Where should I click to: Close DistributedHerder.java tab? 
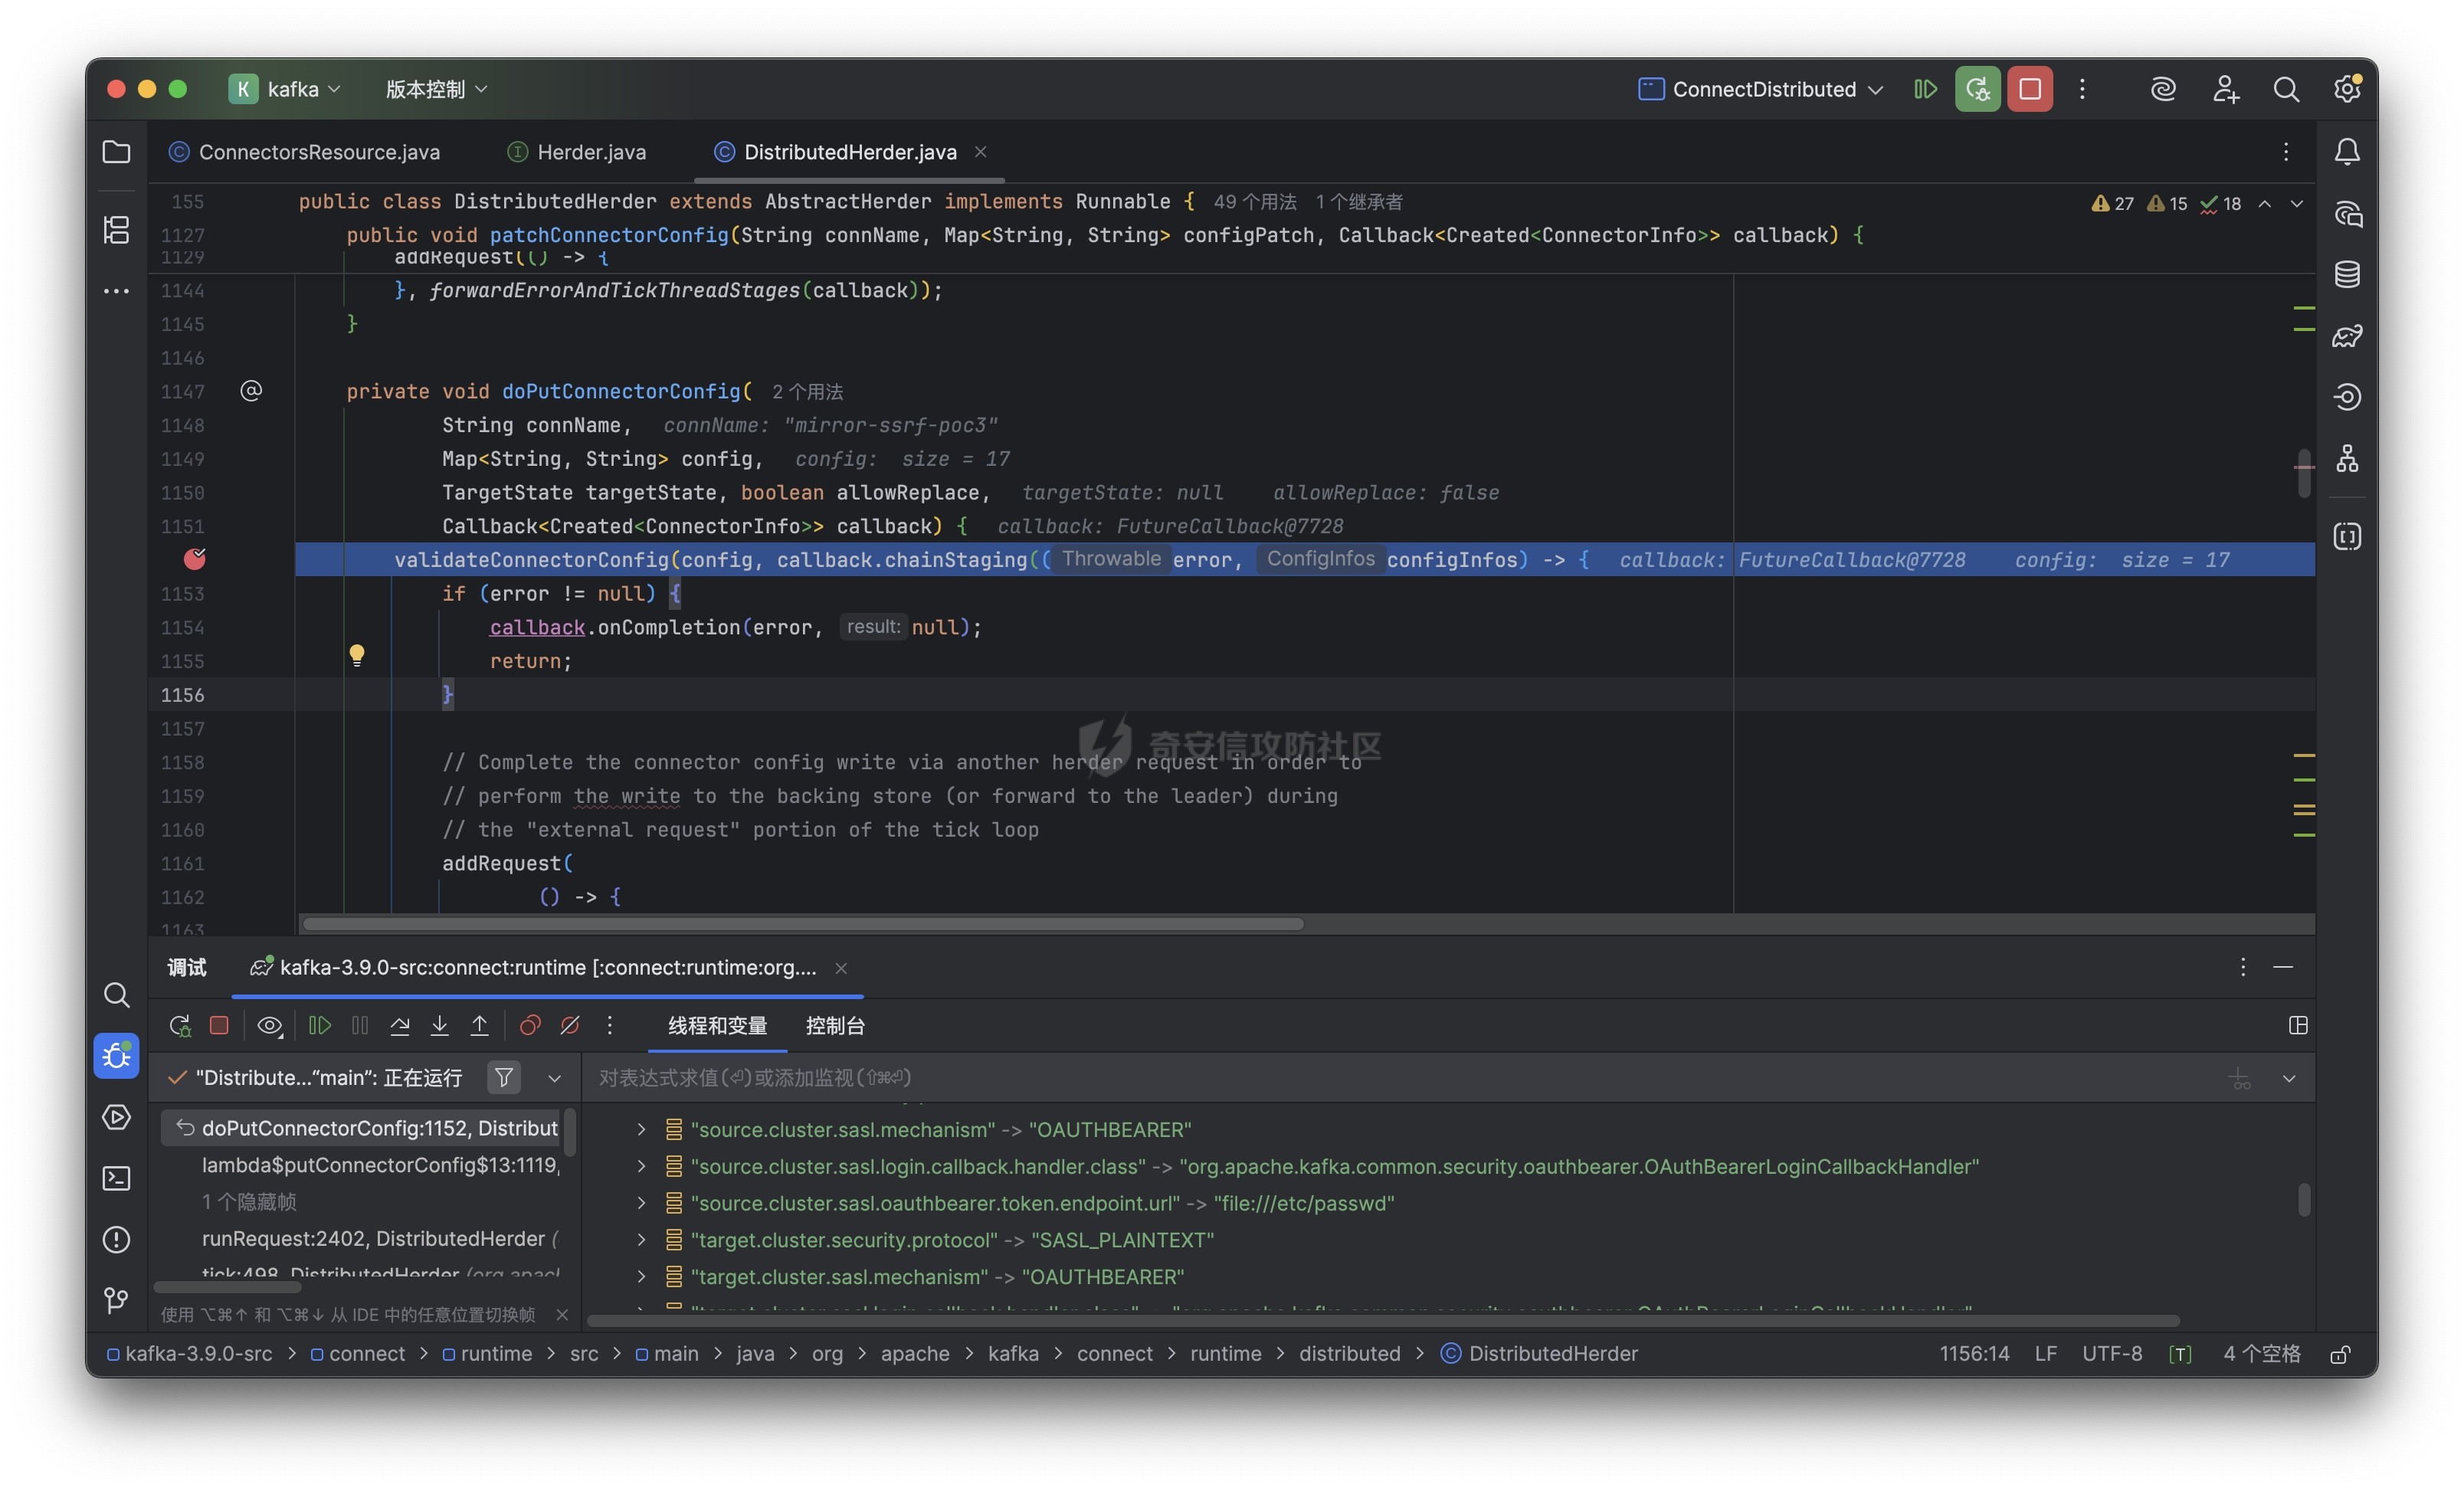[981, 152]
